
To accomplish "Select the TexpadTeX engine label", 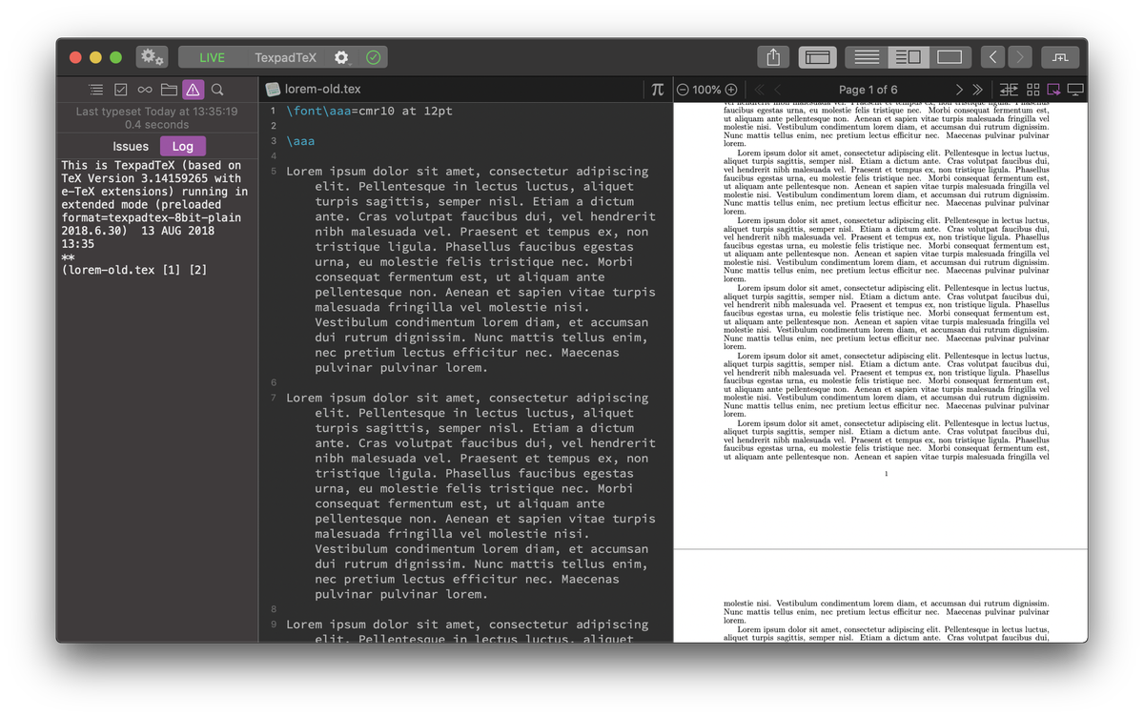I will click(285, 57).
